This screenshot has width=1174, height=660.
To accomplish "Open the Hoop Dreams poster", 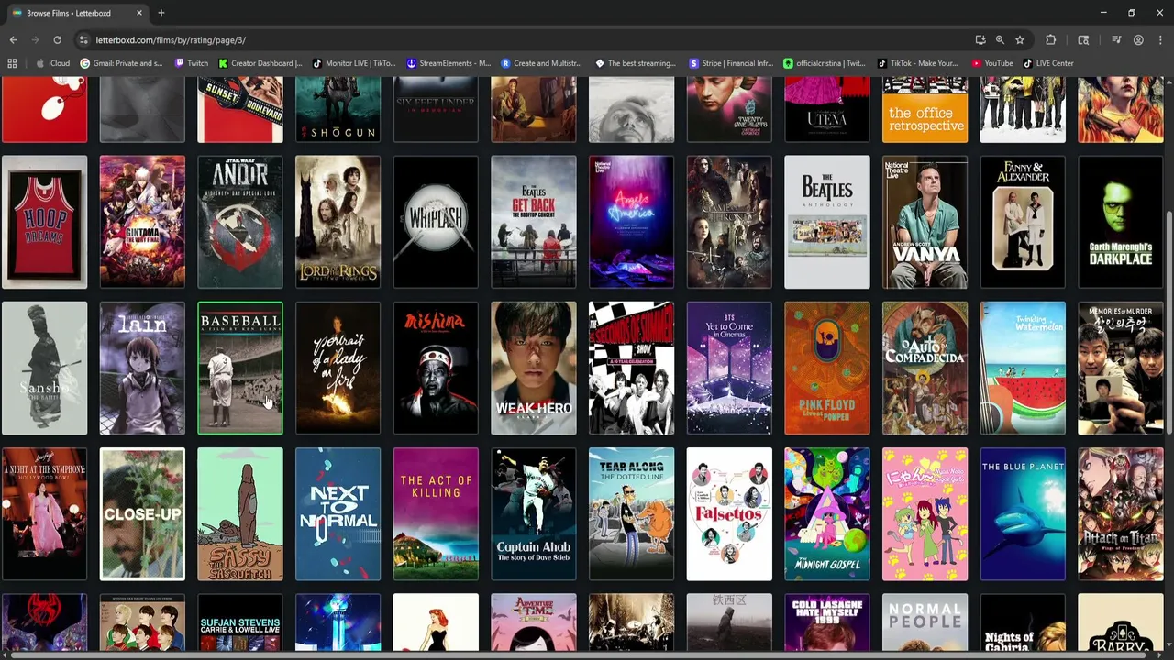I will 44,222.
